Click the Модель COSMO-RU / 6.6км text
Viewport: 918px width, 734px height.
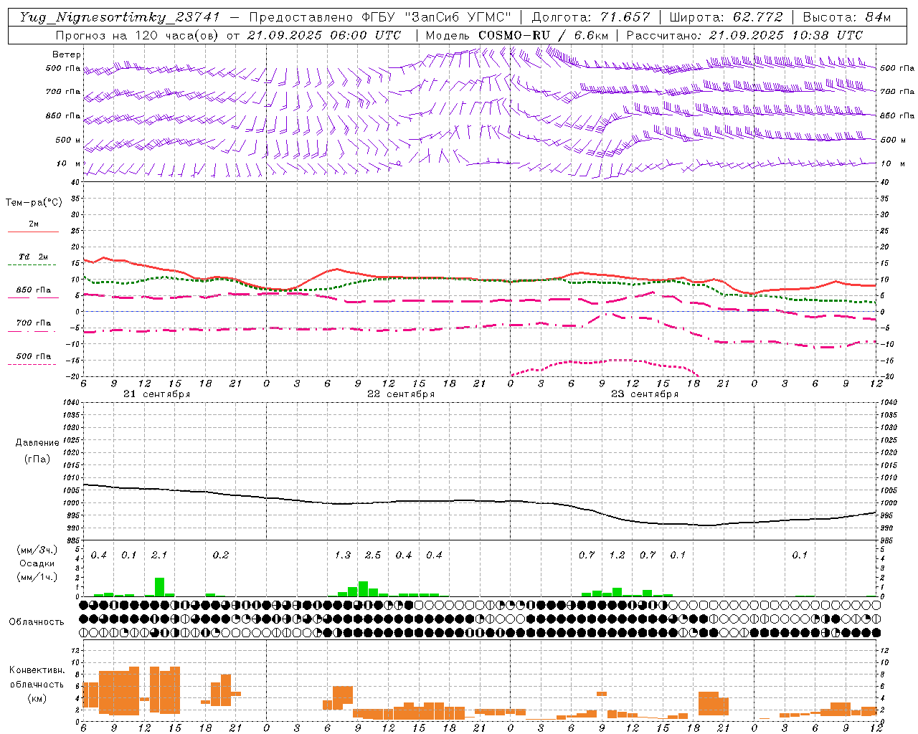[517, 35]
